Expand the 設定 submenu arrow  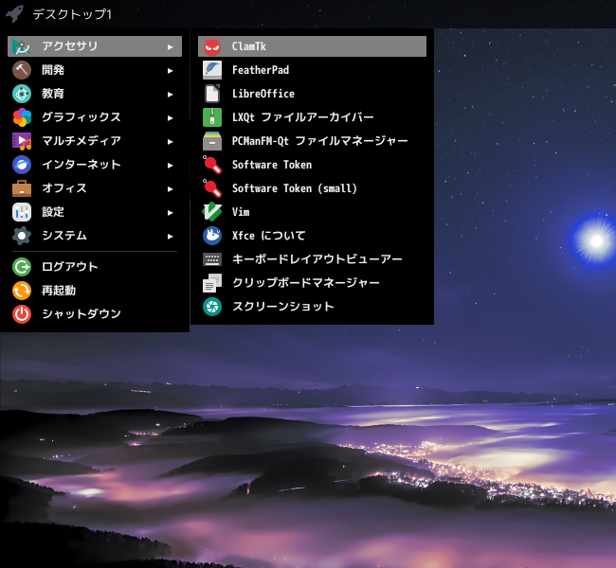coord(170,212)
